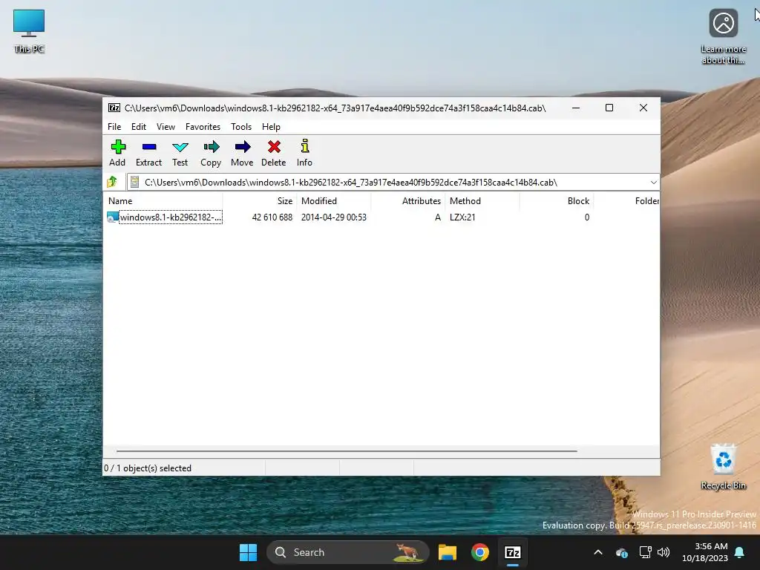Sort by the Modified column header
Viewport: 760px width, 570px height.
(334, 200)
